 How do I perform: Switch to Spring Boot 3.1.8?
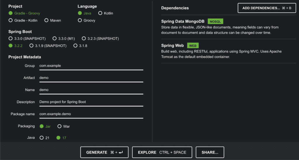tap(76, 46)
